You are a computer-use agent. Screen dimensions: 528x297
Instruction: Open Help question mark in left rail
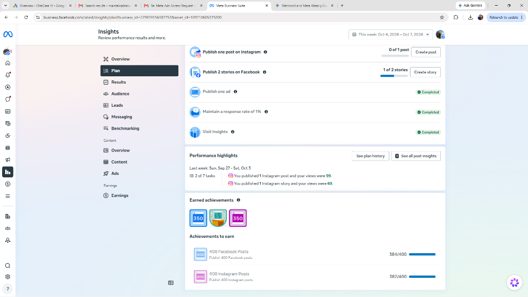tap(8, 289)
